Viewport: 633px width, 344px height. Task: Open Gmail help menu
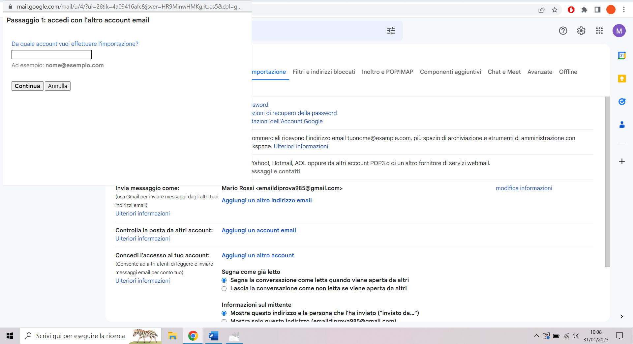click(563, 31)
